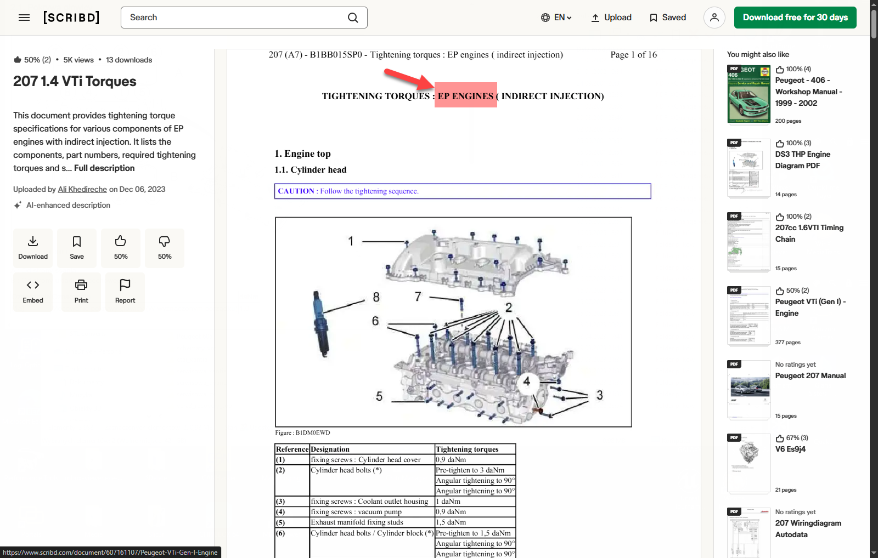Click the engine diagram figure
The width and height of the screenshot is (878, 558).
coord(453,322)
